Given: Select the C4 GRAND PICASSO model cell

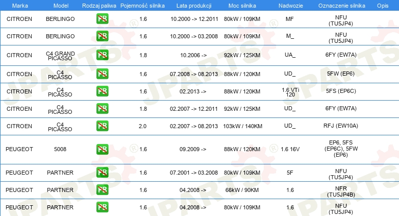Looking at the screenshot, I should point(60,56).
